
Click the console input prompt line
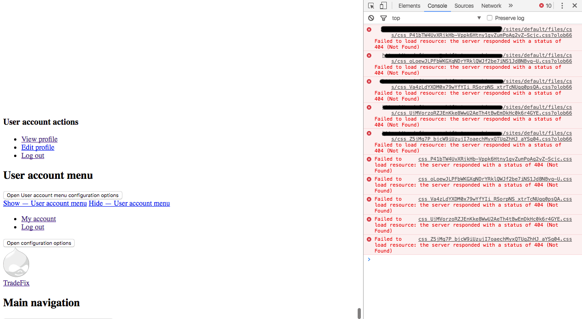tap(473, 259)
